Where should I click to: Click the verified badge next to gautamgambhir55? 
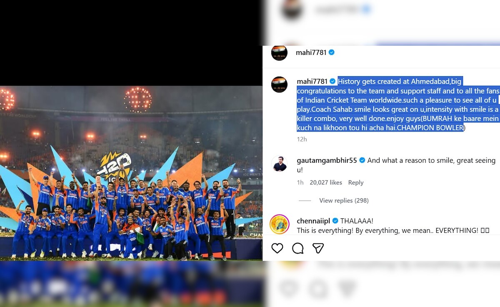[x=362, y=161]
